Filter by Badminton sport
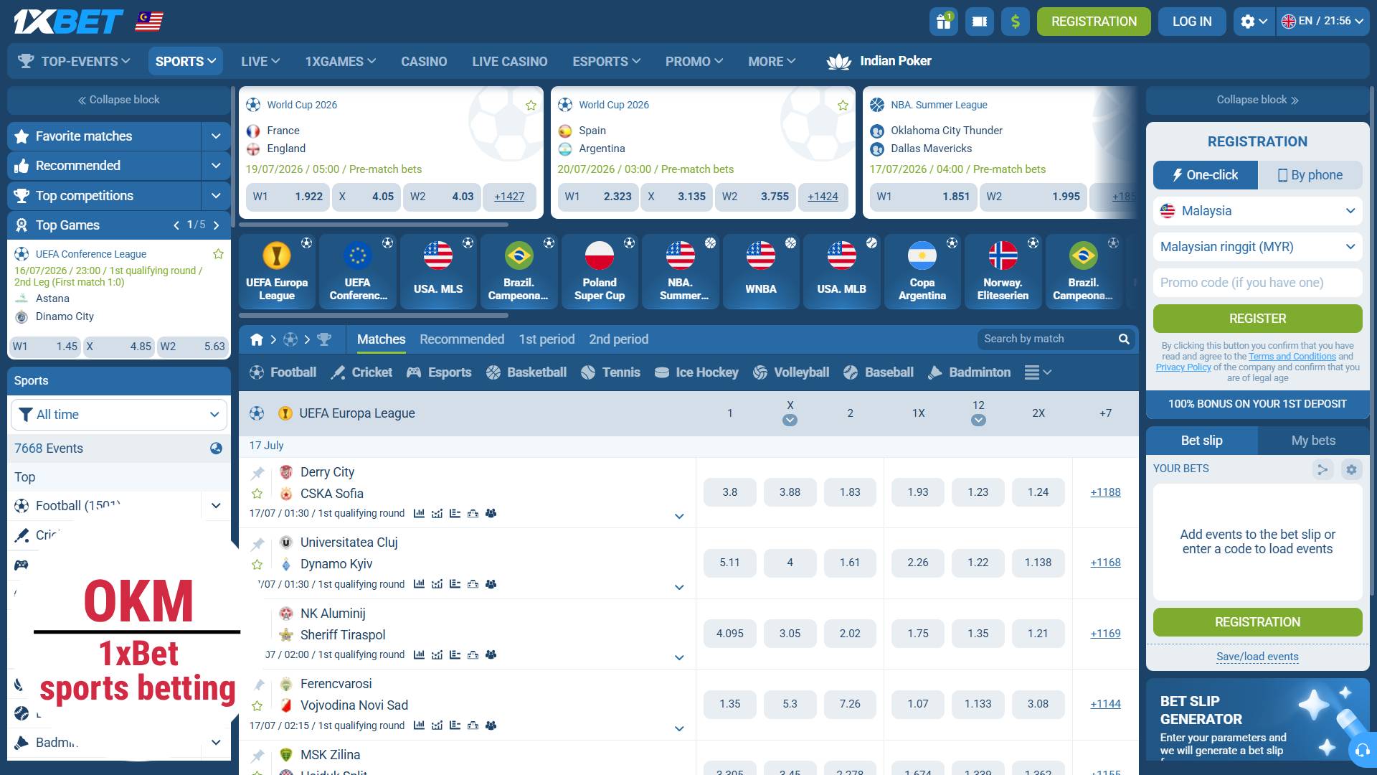The width and height of the screenshot is (1377, 775). [x=969, y=372]
